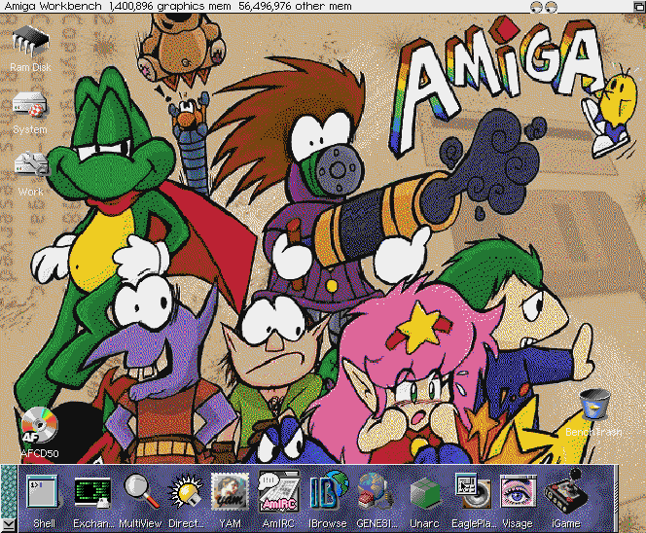Open YAM mail client

(231, 492)
